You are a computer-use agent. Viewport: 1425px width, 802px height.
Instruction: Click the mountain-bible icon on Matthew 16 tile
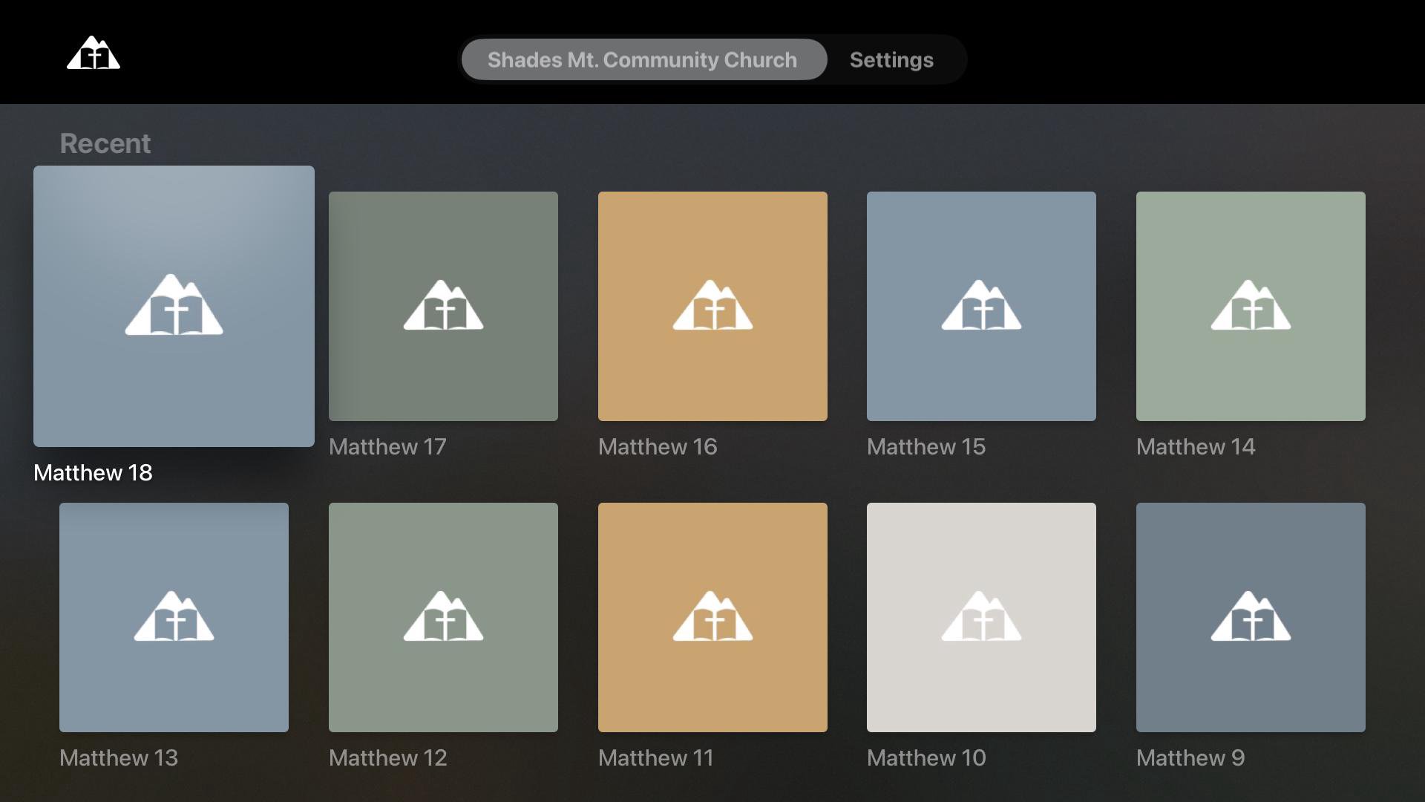712,305
